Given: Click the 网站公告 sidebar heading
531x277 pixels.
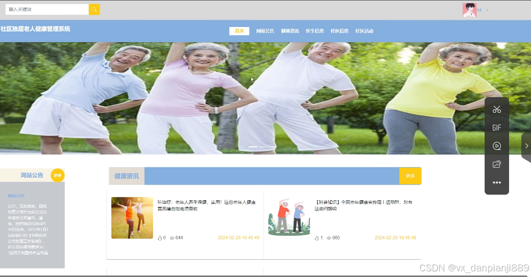Looking at the screenshot, I should 32,175.
